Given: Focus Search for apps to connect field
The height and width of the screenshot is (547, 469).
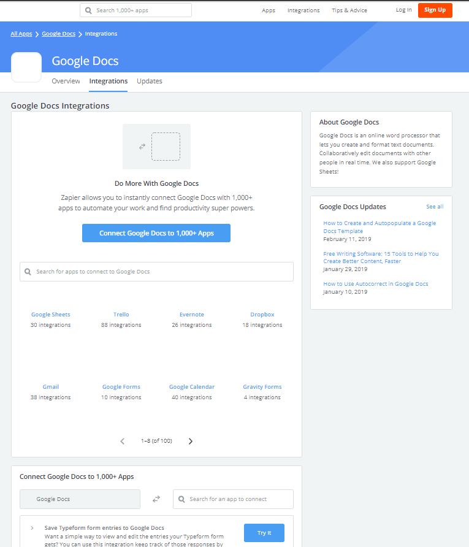Looking at the screenshot, I should [x=156, y=272].
